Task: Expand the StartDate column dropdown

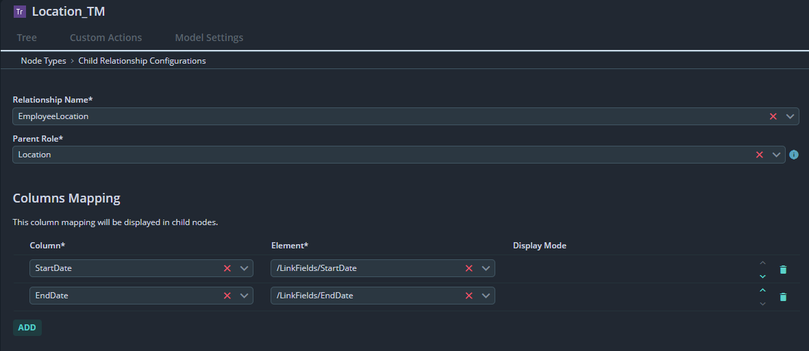Action: [244, 268]
